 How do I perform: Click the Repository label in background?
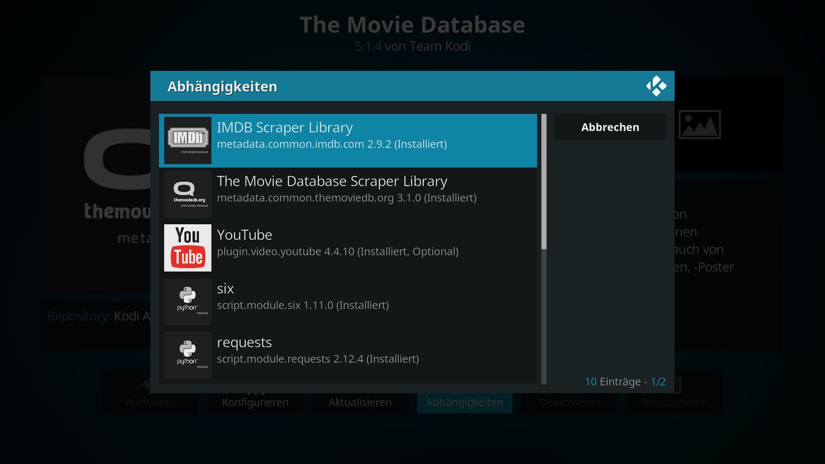(79, 316)
